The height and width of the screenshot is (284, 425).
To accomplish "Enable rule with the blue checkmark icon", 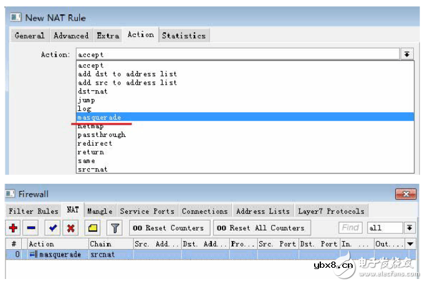I will [x=54, y=228].
